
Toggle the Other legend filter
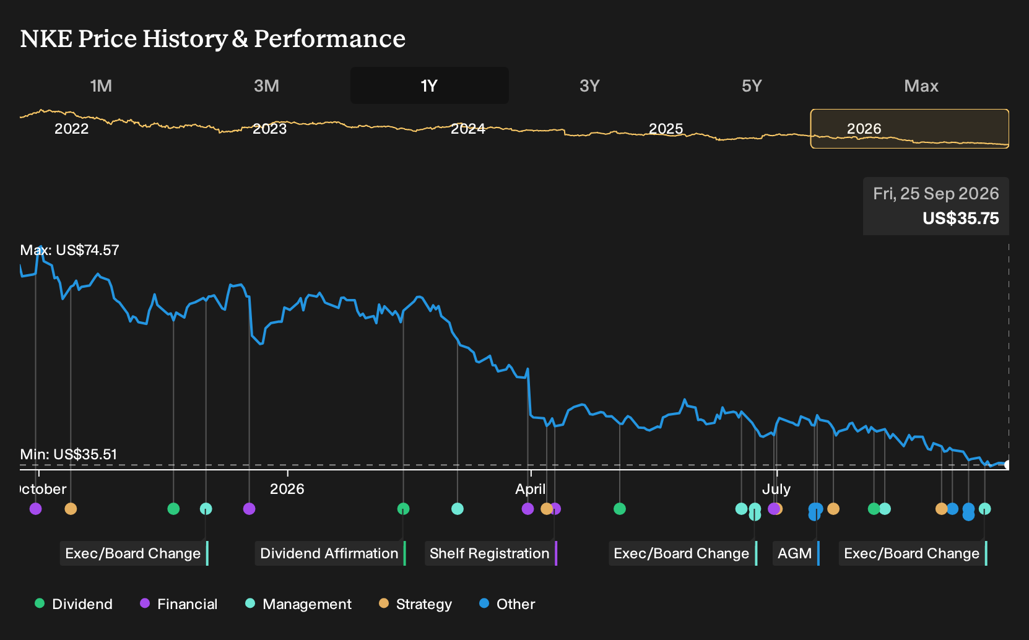(x=507, y=604)
